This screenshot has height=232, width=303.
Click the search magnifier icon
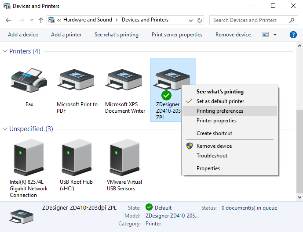[292, 20]
